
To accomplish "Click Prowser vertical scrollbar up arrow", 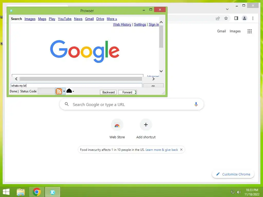I will tap(161, 22).
